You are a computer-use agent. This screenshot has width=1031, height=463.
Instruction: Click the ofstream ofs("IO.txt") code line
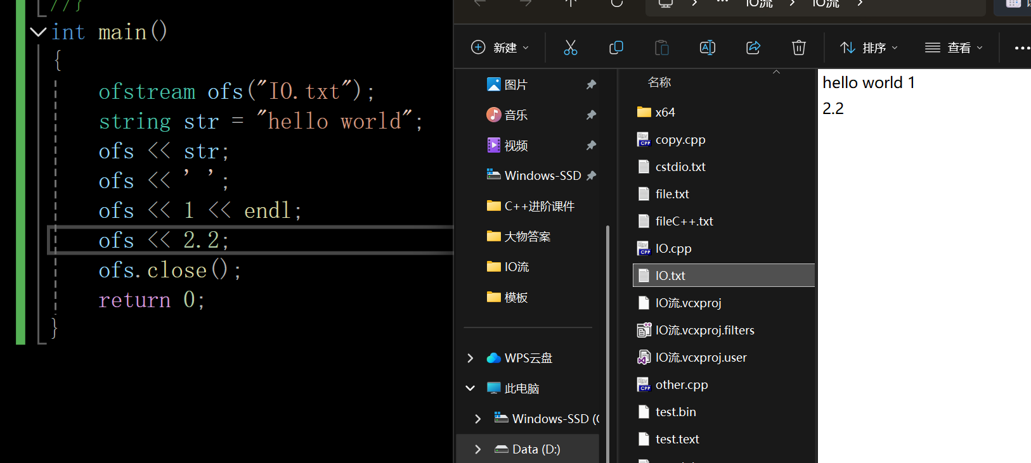point(237,92)
